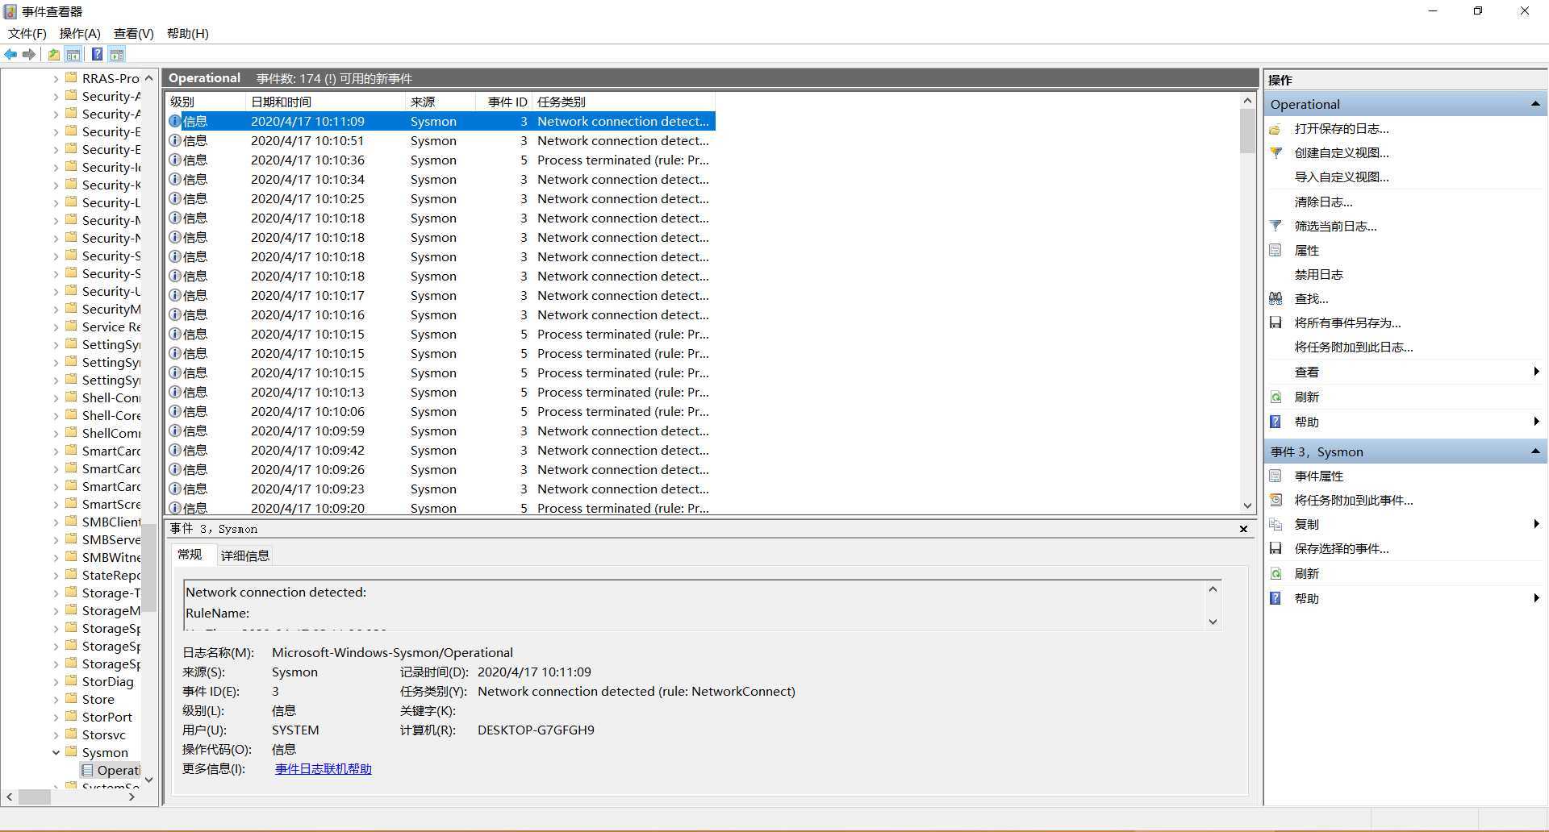Click the copy icon beside 复制

click(x=1276, y=525)
